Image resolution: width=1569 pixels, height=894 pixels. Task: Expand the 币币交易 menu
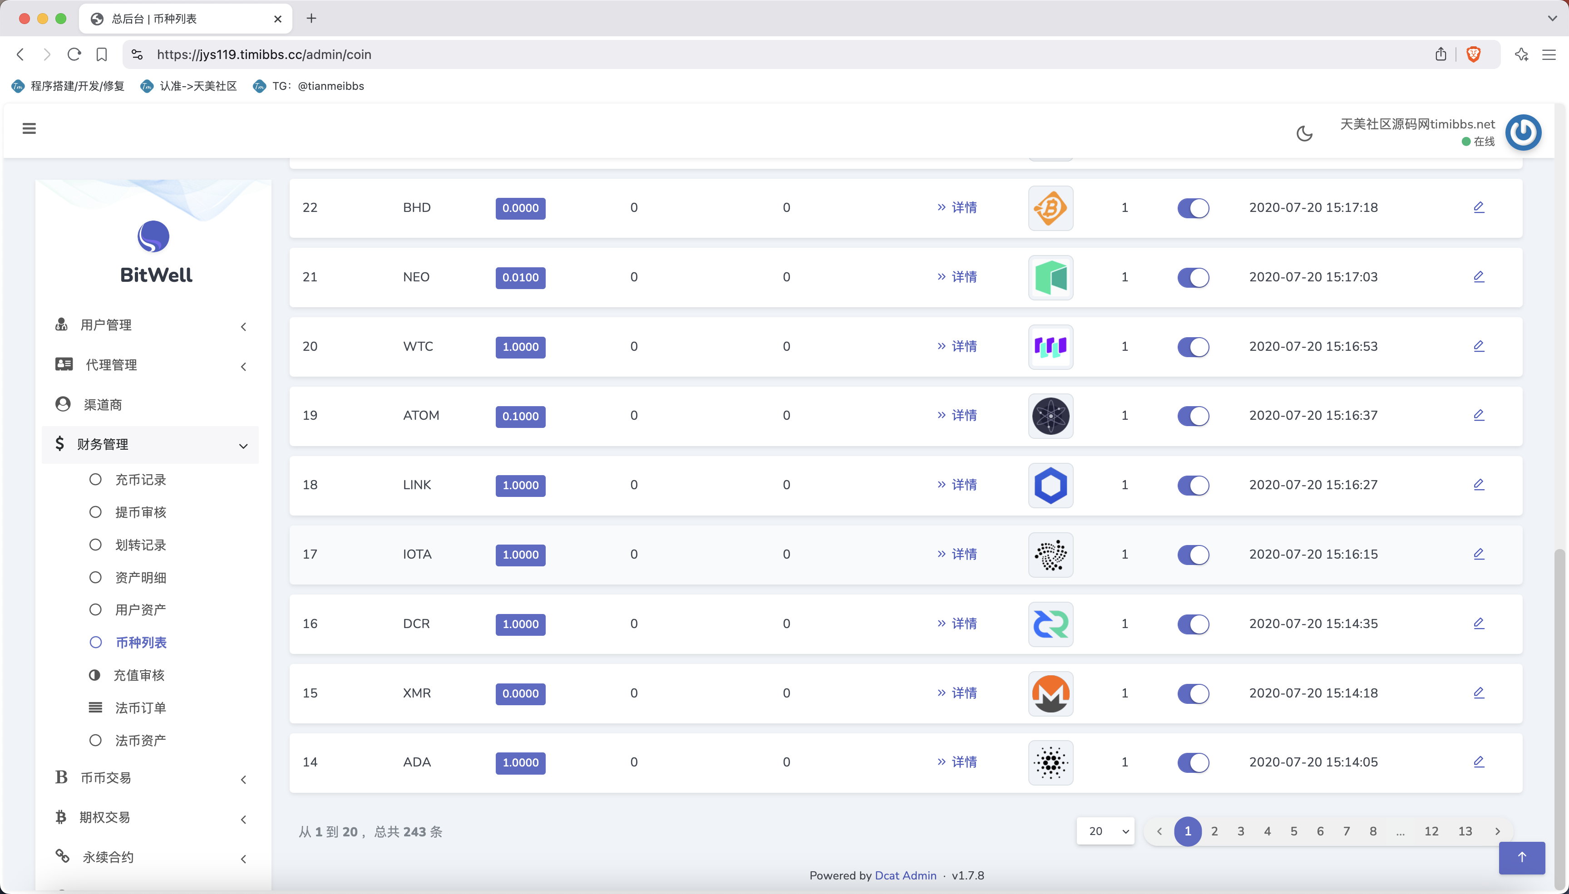coord(150,778)
